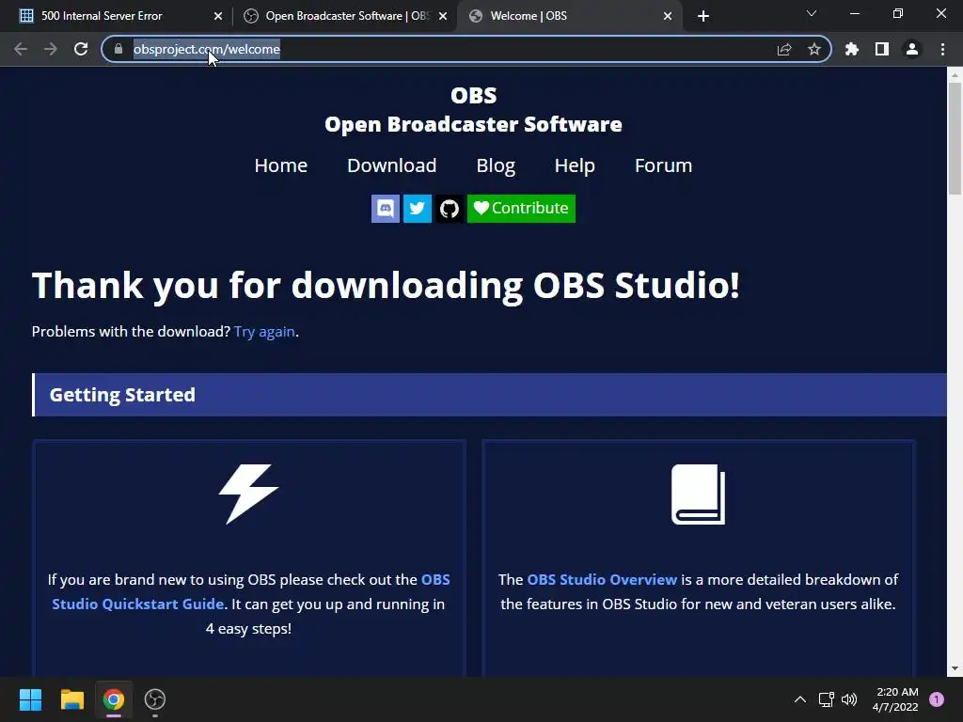Click the lightning bolt Quickstart icon
The height and width of the screenshot is (722, 963).
[248, 494]
